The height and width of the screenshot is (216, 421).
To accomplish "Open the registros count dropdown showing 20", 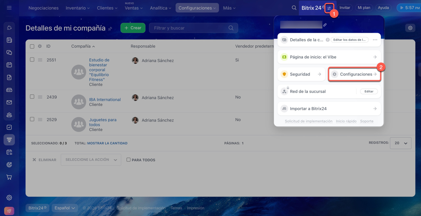I will click(400, 143).
